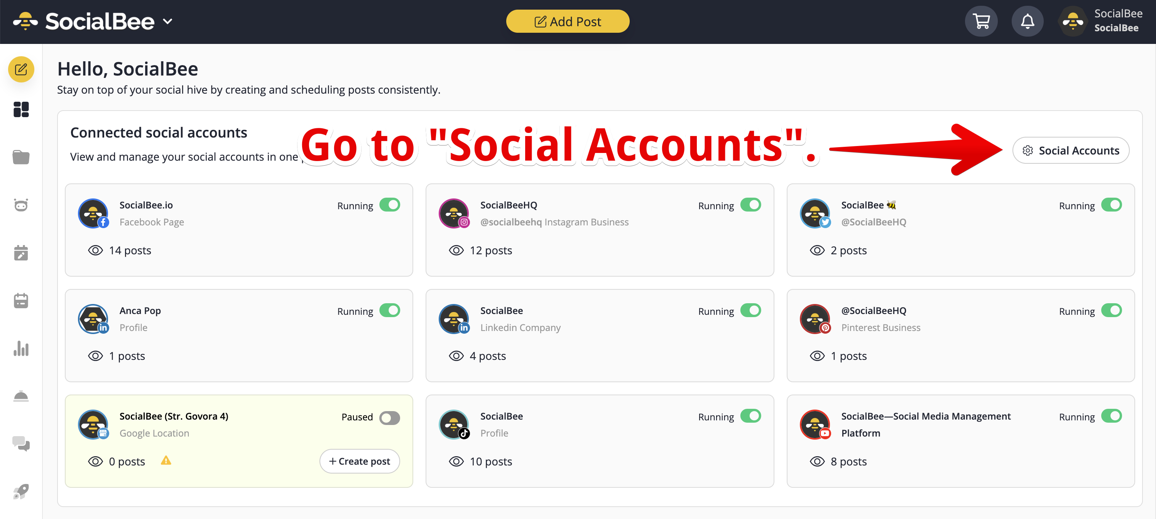Open the notifications bell
Image resolution: width=1156 pixels, height=519 pixels.
click(x=1028, y=21)
